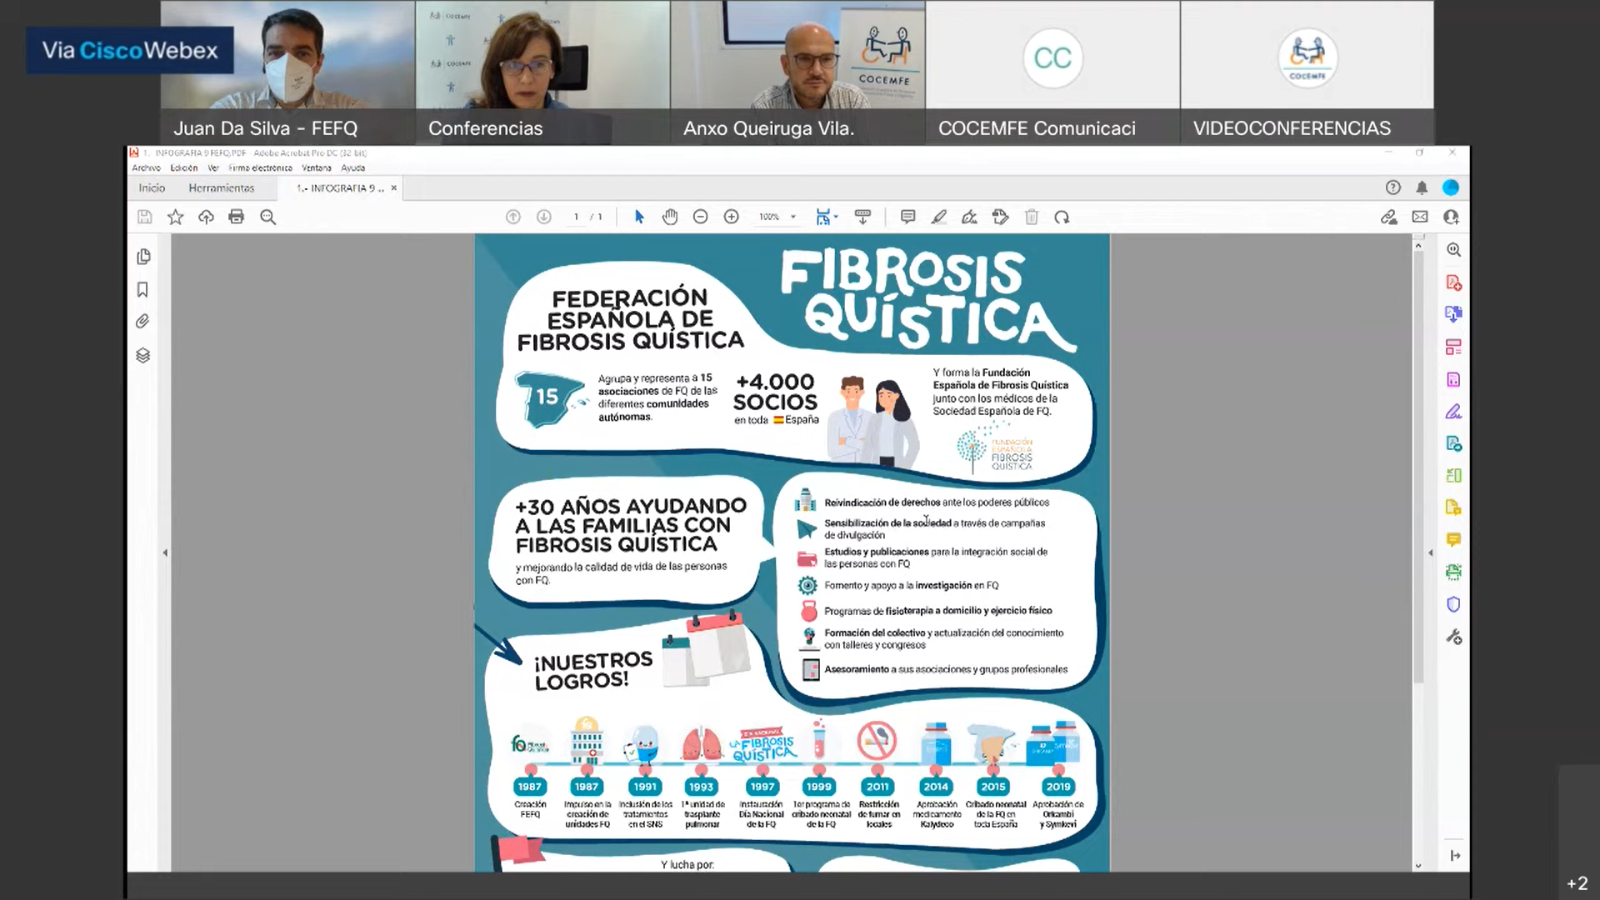This screenshot has width=1600, height=900.
Task: Go to next page using down arrow icon
Action: [544, 217]
